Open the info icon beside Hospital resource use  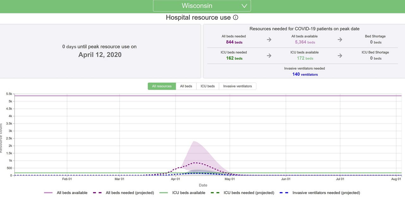click(x=235, y=17)
